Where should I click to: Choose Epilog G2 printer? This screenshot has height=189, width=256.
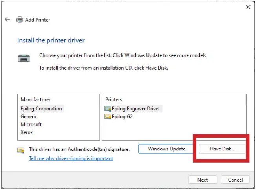tap(122, 116)
